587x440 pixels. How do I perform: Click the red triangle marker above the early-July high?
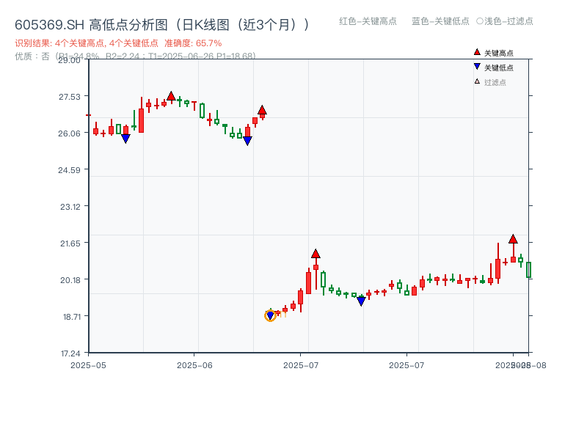(x=316, y=253)
